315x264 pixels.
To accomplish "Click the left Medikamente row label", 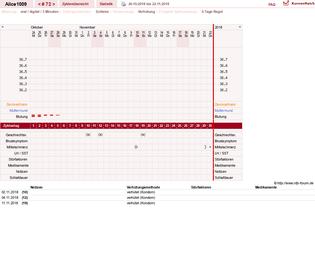I will (18, 165).
